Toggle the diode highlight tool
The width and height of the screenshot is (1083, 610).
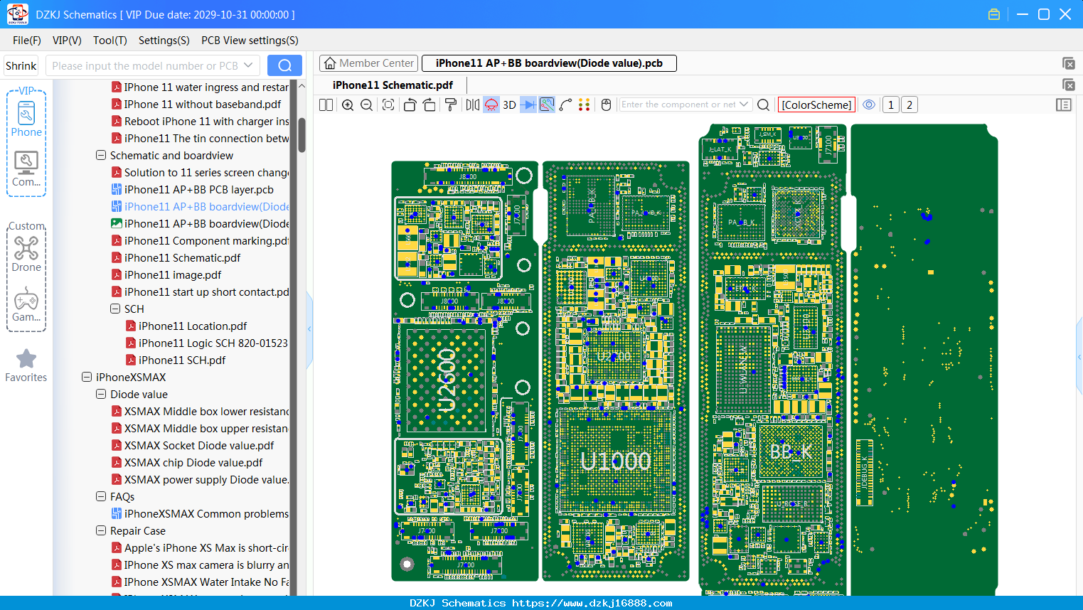pos(528,105)
